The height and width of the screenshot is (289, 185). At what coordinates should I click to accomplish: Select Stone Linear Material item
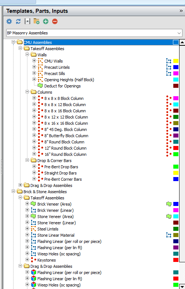pos(56,235)
